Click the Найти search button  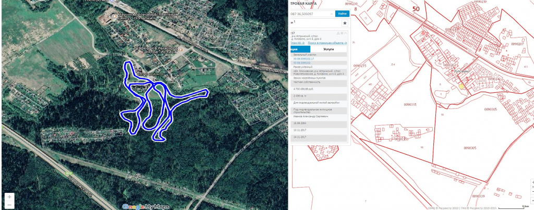342,14
